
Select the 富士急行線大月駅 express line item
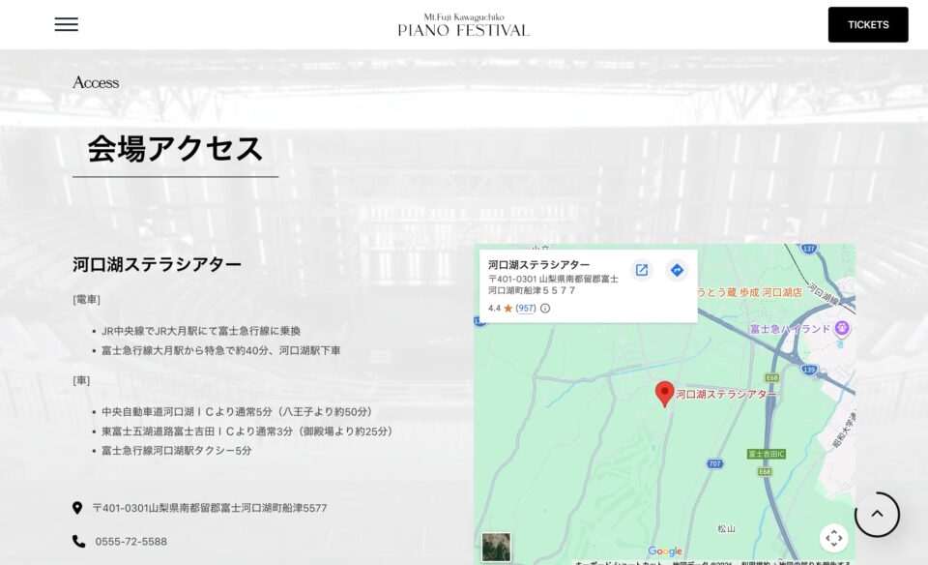[x=220, y=350]
